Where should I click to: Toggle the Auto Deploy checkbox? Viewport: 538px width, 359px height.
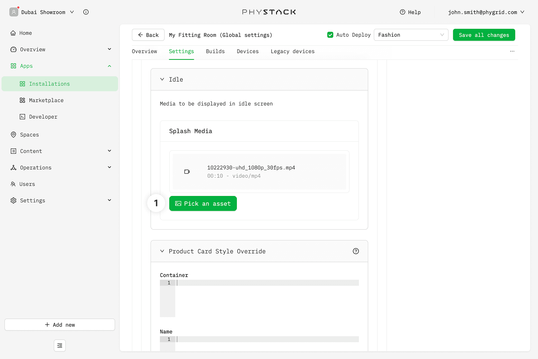(x=330, y=35)
